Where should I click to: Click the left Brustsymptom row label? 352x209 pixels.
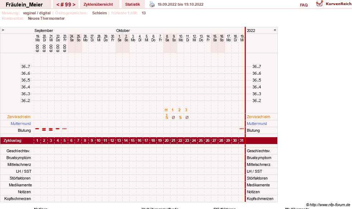(x=19, y=158)
